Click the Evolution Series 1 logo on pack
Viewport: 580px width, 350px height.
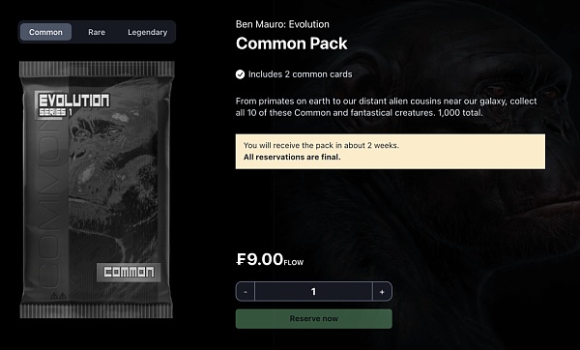tap(73, 104)
